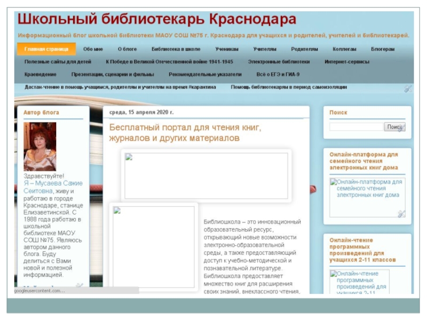Open Презентации, сценарии и фильмы page
Viewport: 427px width, 320px height.
point(113,75)
